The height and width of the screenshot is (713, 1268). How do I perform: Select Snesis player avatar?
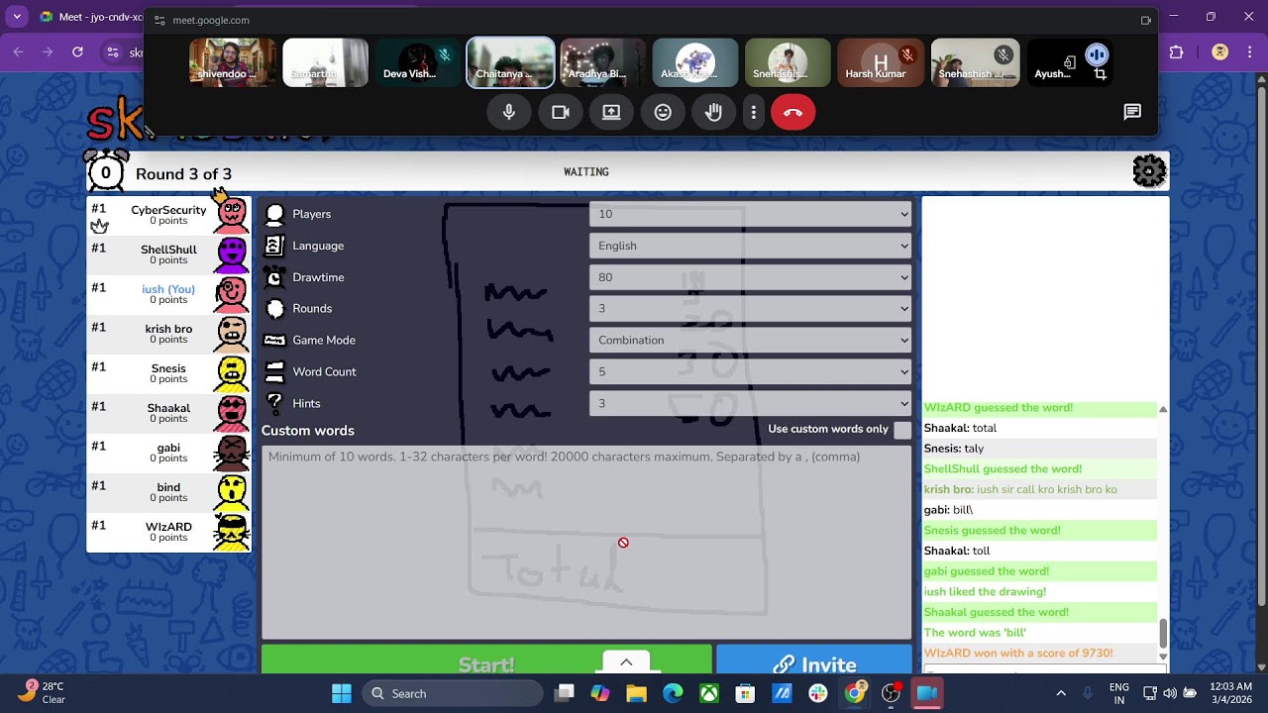tap(231, 373)
